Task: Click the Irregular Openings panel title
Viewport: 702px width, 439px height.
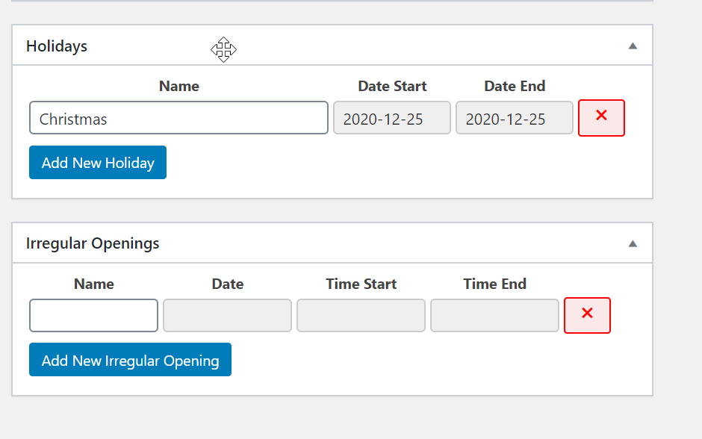Action: coord(93,243)
